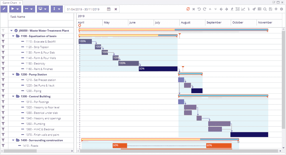Click the left arrow outdent icon
Screen dimensions: 286x155
click(221, 9)
